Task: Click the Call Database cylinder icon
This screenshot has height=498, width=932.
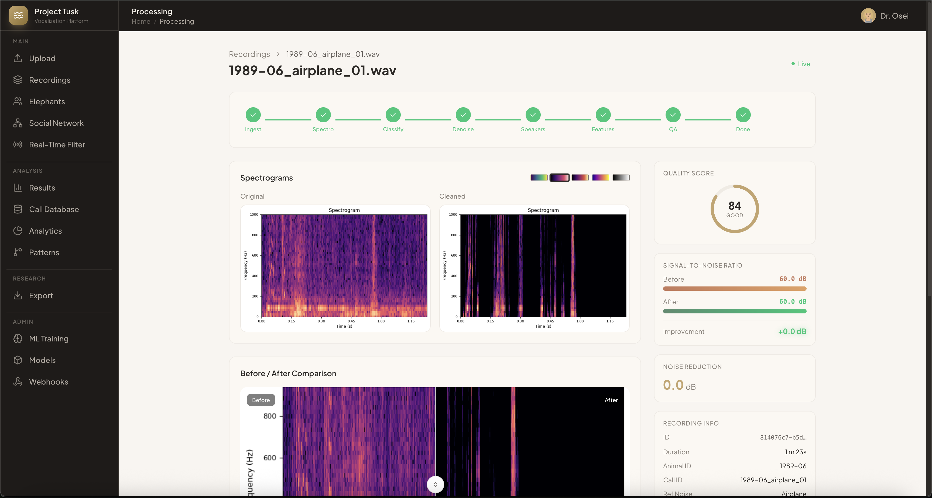Action: coord(18,209)
